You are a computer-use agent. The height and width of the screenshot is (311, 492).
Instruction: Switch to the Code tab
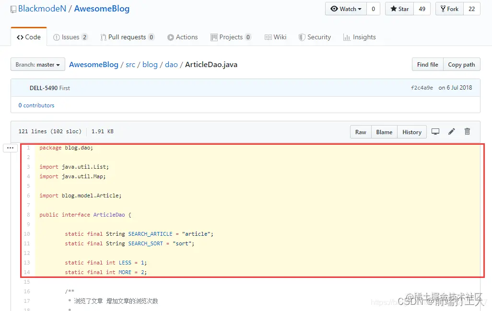tap(29, 37)
